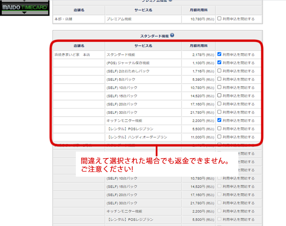Image resolution: width=286 pixels, height=226 pixels.
Task: Click the プレミアム機能 service name cell
Action: [119, 19]
